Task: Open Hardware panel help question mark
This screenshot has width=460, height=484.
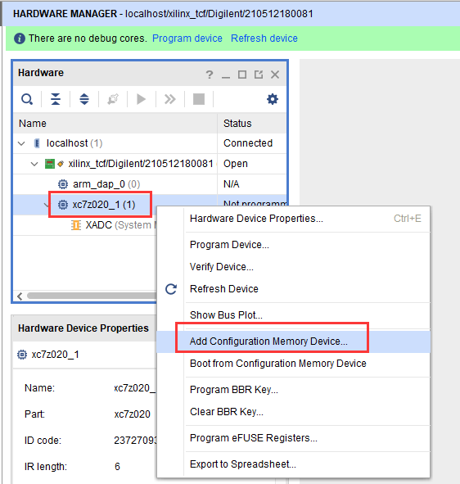Action: 210,75
